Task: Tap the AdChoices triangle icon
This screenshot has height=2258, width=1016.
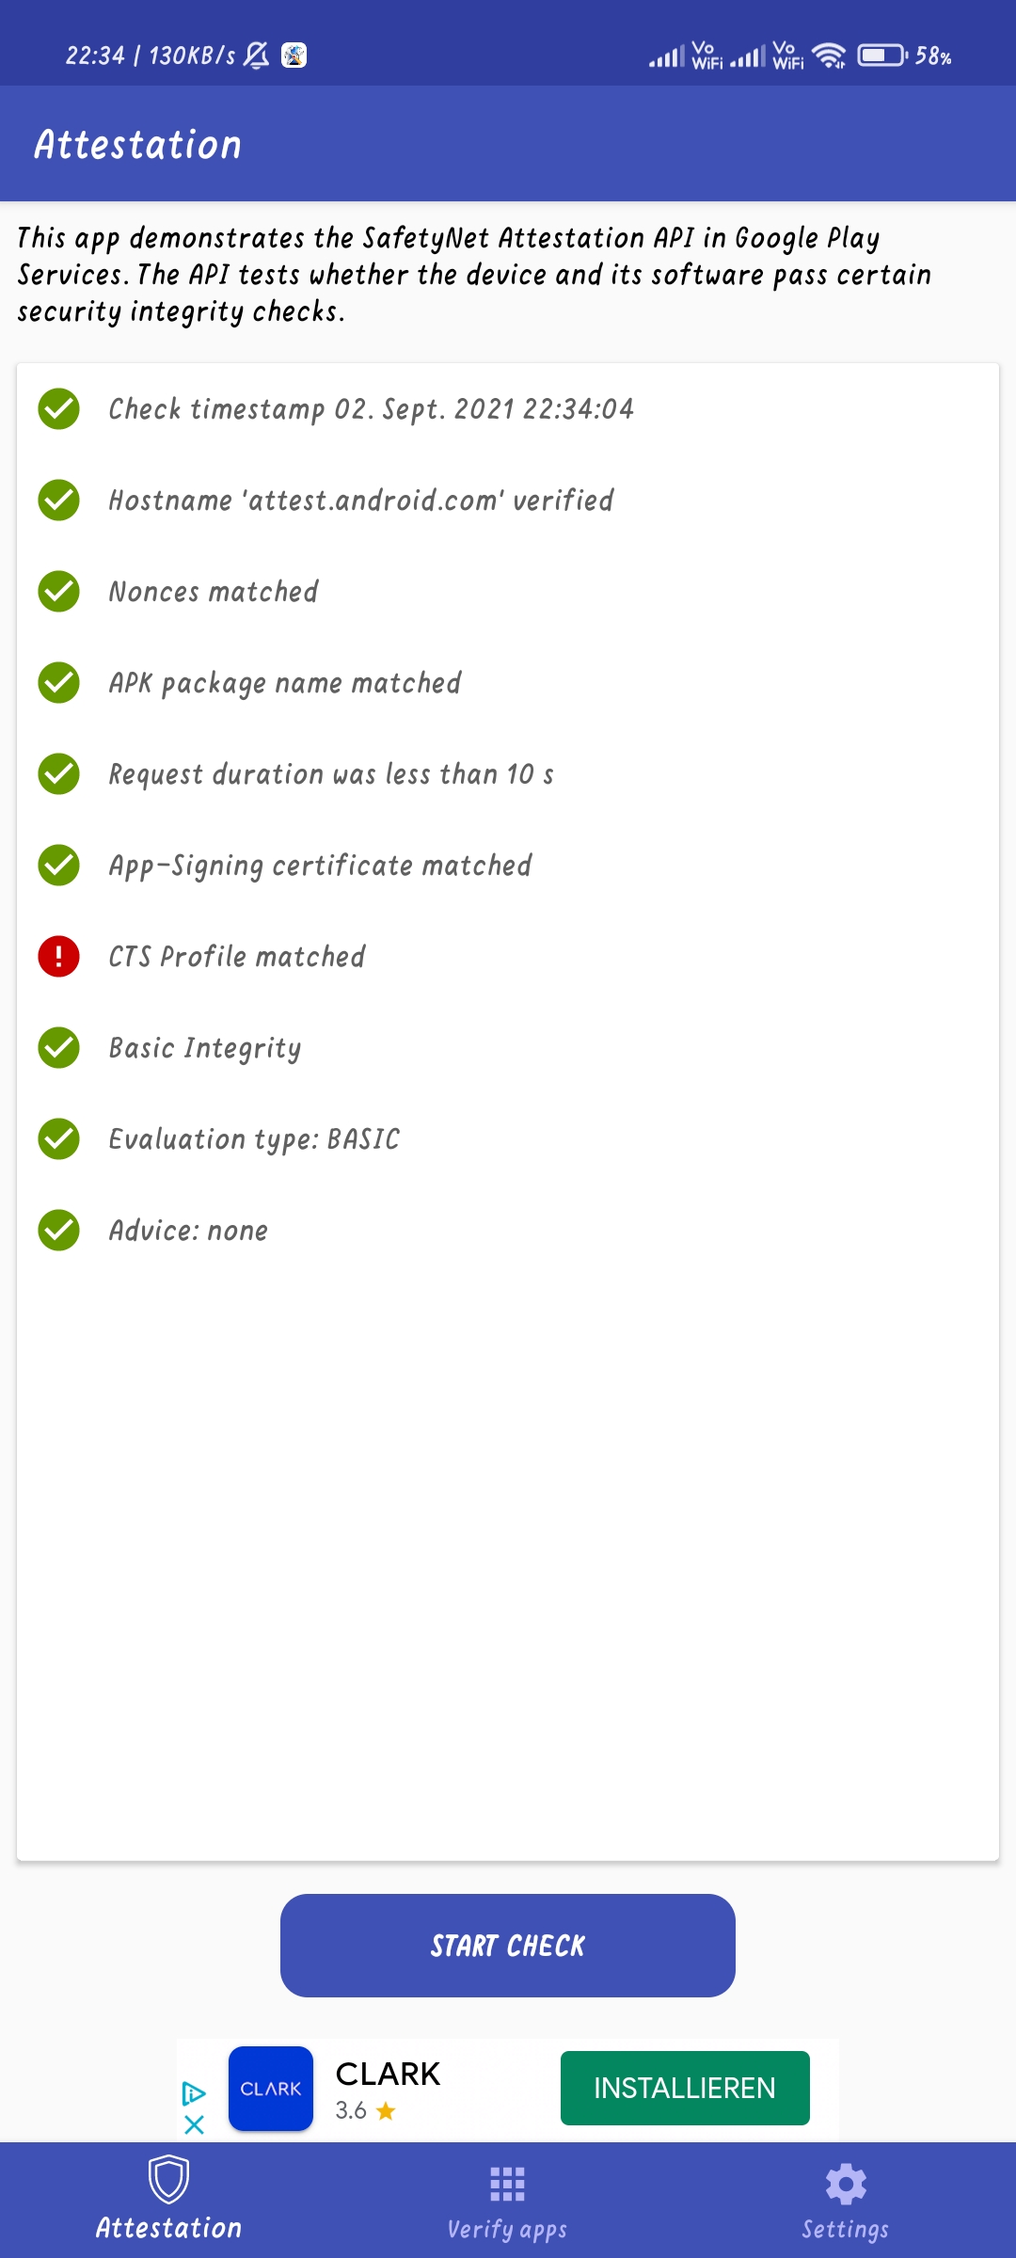Action: [194, 2093]
